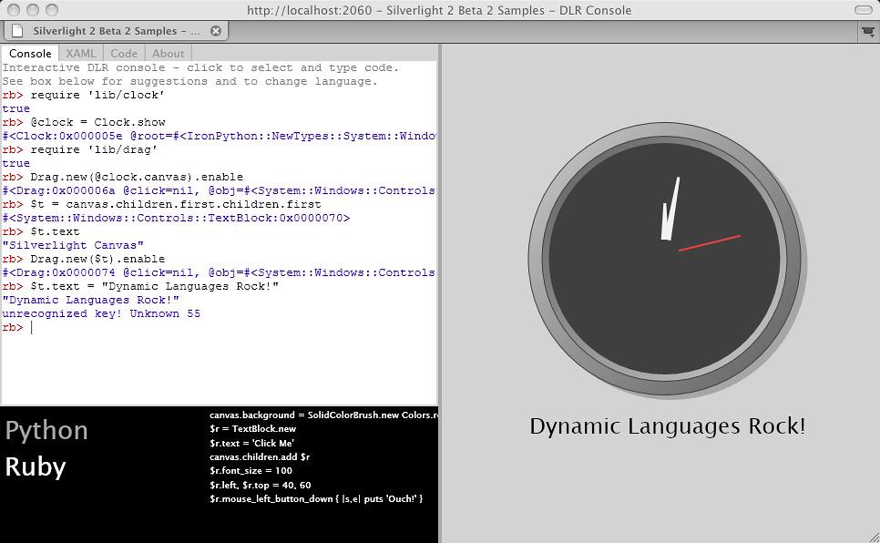Switch console language to Python

(x=46, y=430)
